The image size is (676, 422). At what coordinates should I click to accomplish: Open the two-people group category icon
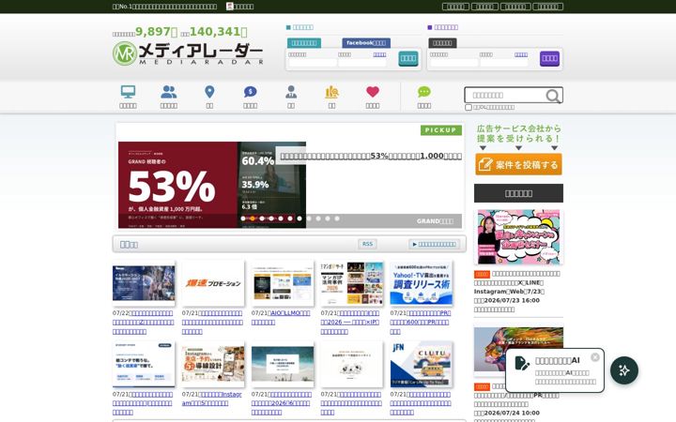pos(169,92)
